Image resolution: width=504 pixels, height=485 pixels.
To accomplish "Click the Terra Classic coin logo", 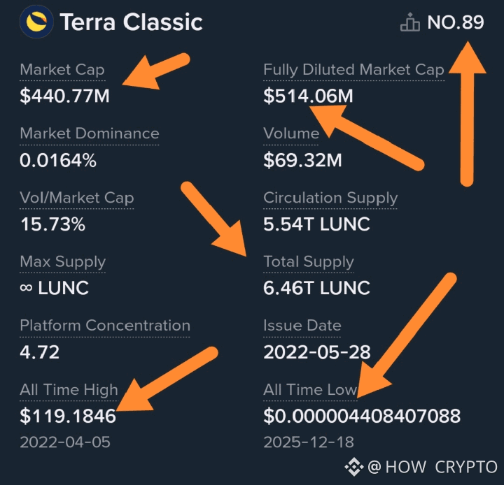I will pyautogui.click(x=36, y=22).
